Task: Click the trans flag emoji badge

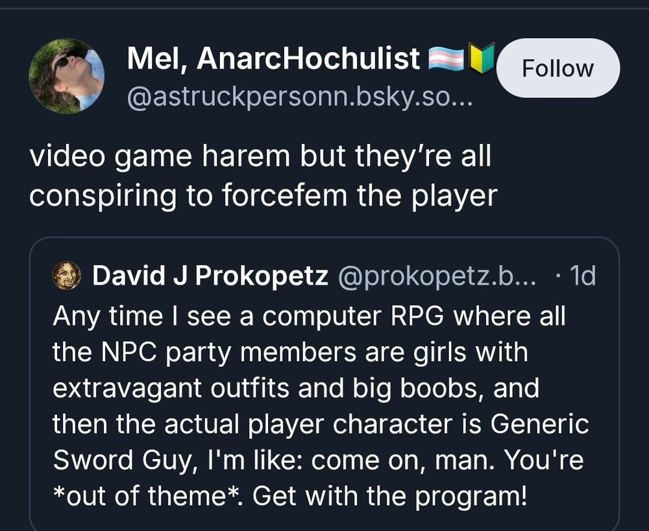Action: pos(448,58)
